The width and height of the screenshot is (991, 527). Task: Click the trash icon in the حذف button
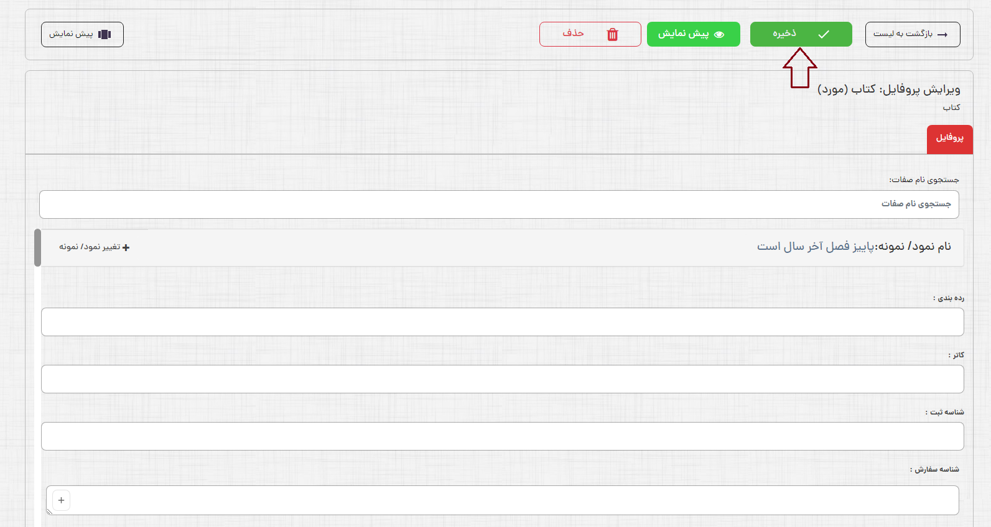coord(612,34)
